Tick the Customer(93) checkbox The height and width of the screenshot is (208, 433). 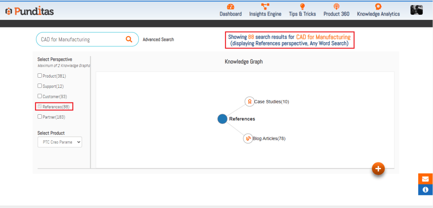pos(40,96)
